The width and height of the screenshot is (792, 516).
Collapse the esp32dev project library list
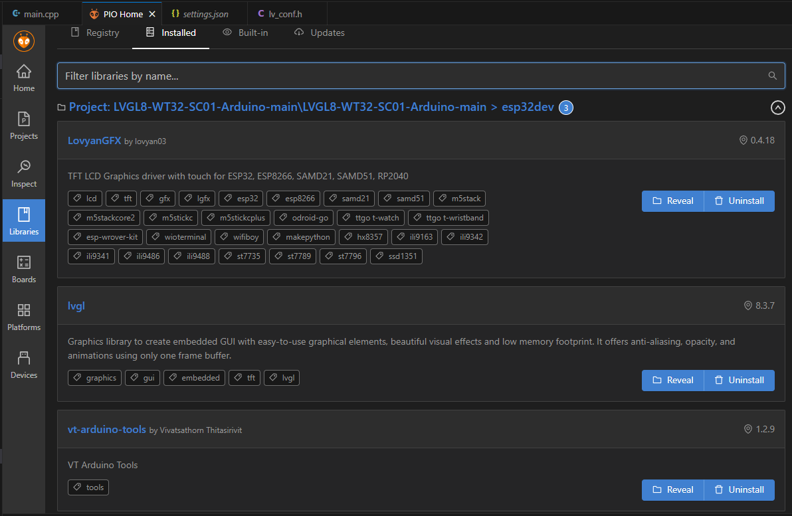pos(777,107)
